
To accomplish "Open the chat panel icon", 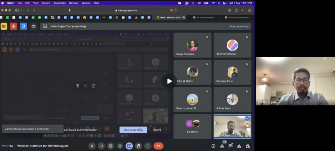I will coord(230,146).
